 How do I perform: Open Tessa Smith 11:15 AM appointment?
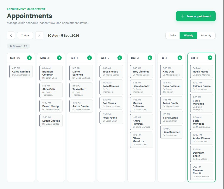(x=171, y=103)
